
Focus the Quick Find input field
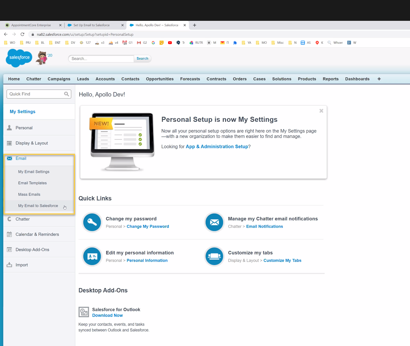(39, 94)
